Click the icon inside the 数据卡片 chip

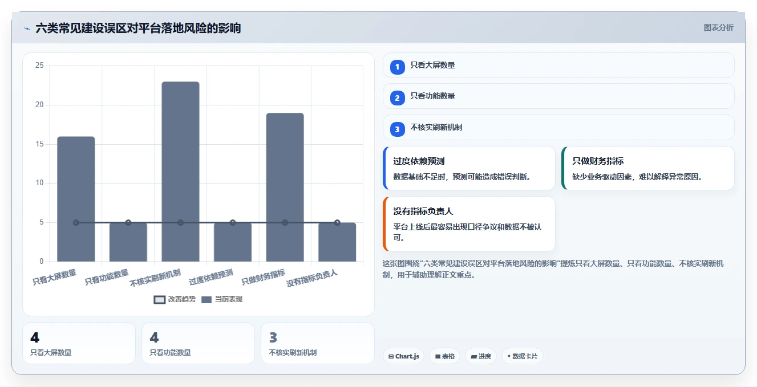coord(509,356)
